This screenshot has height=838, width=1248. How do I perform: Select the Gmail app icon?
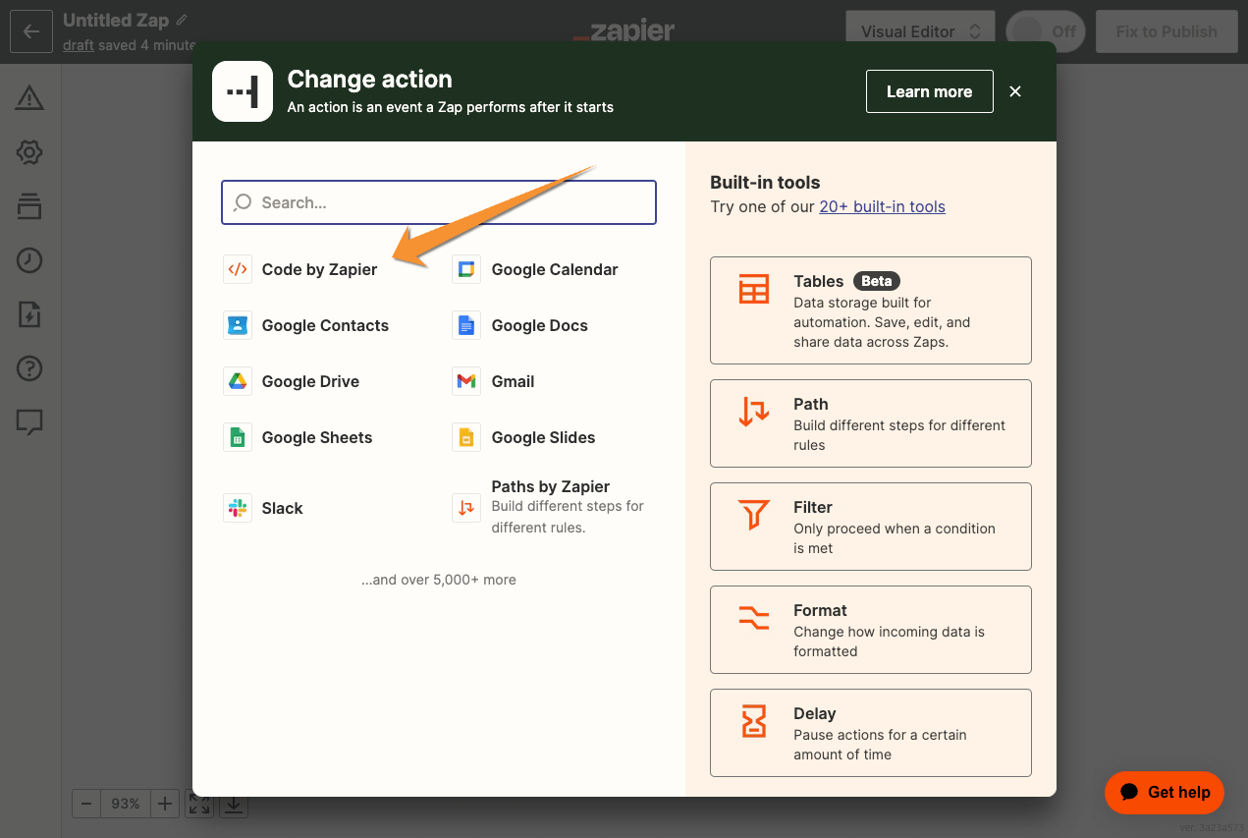click(466, 381)
